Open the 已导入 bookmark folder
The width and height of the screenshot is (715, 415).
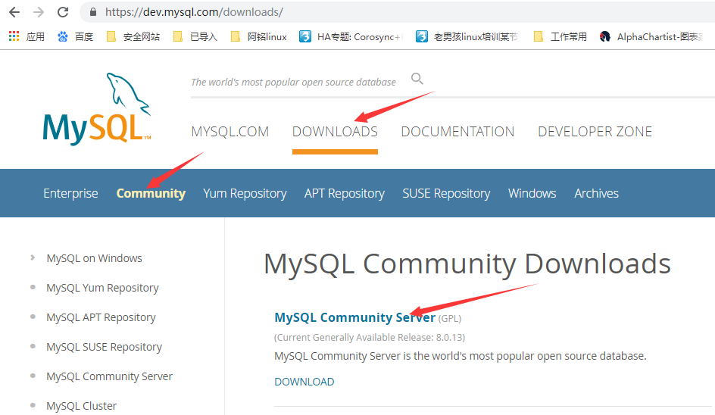pos(195,36)
